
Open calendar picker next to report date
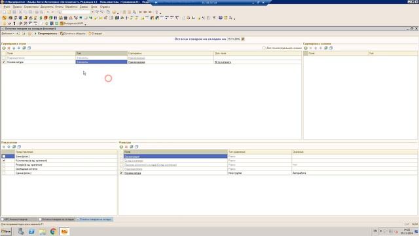tap(243, 39)
